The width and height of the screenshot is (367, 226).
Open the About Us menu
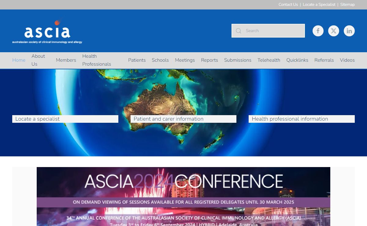[38, 60]
